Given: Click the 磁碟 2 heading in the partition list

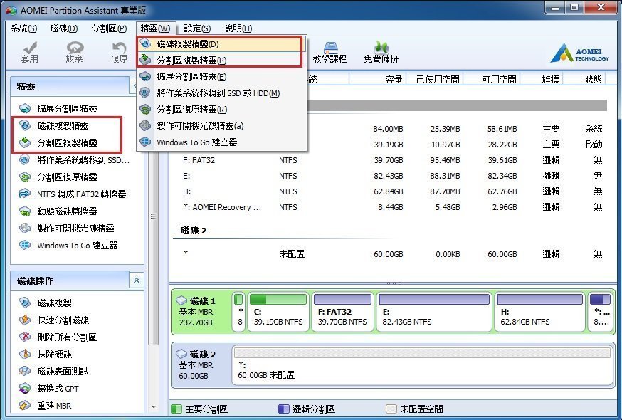Looking at the screenshot, I should point(194,231).
